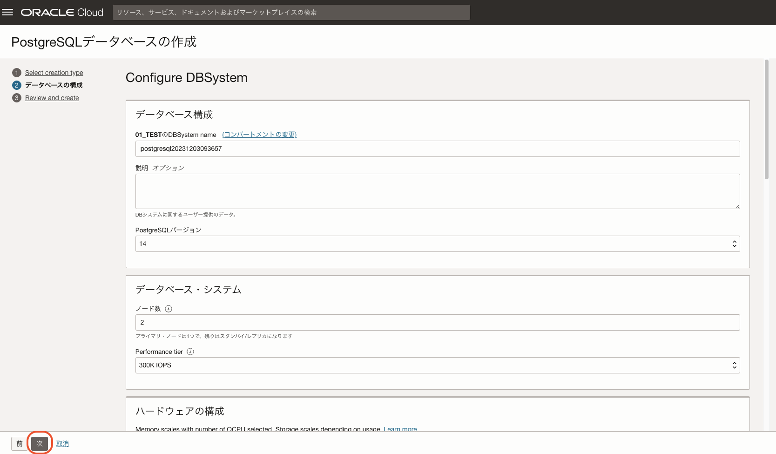Click the コンパートメントの変更 link
The image size is (776, 454).
click(x=259, y=135)
